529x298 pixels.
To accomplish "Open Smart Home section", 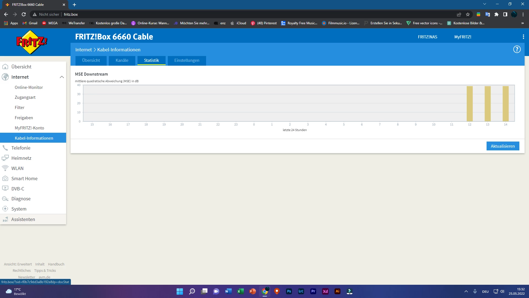I will [24, 179].
